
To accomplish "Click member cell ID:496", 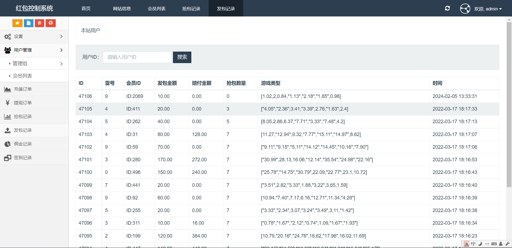I will [133, 172].
